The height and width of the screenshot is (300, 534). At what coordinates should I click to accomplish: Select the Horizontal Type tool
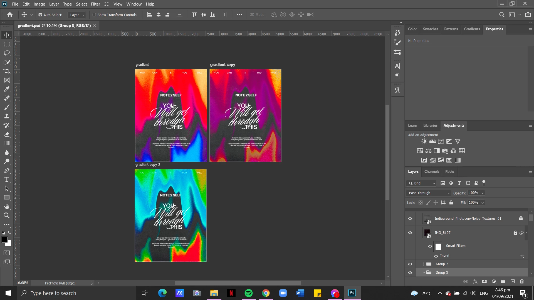pos(7,179)
